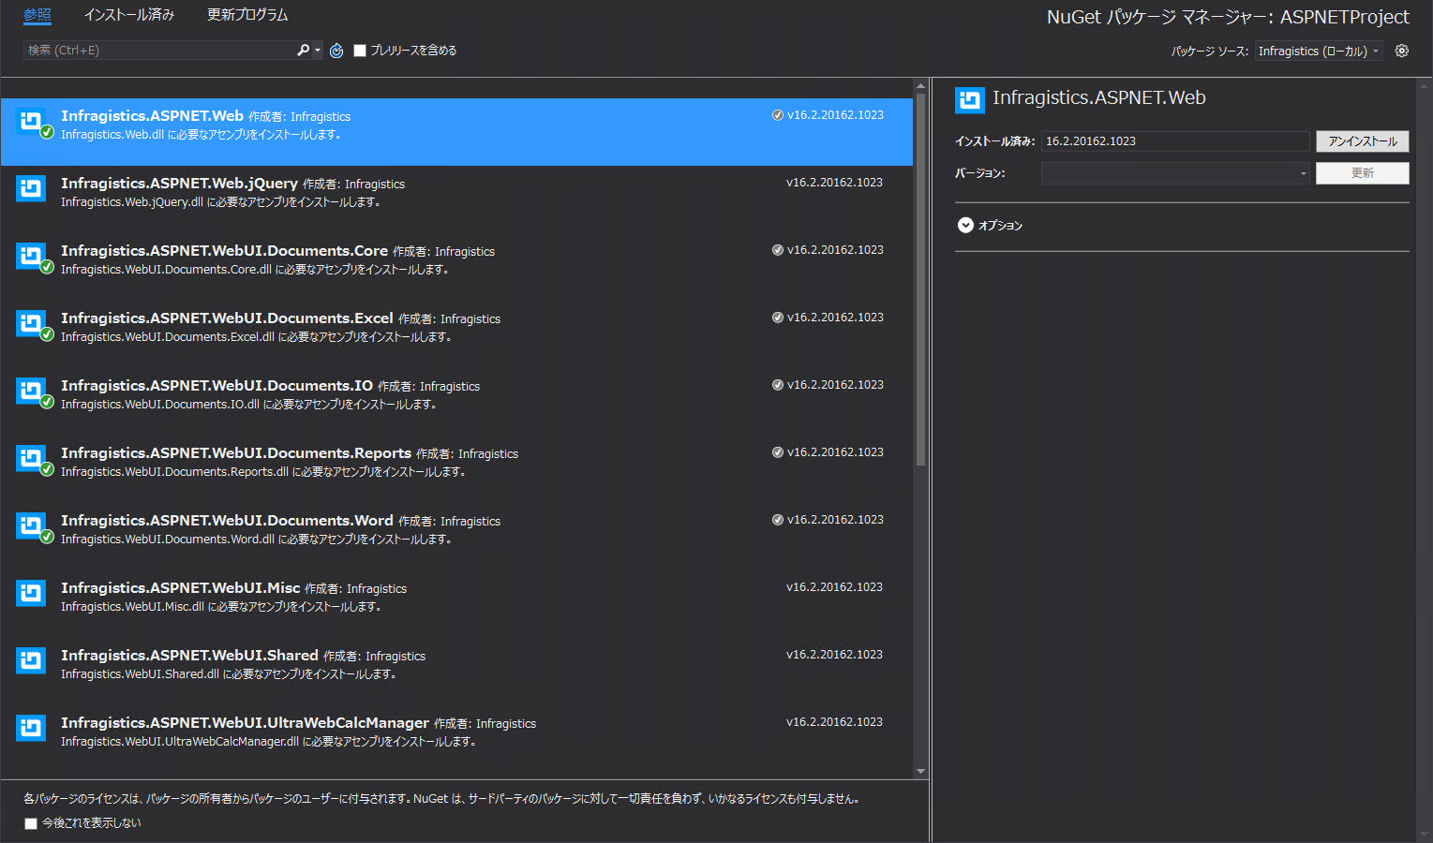Click the Infragistics.ASPNET.Web.jQuery package icon
The height and width of the screenshot is (843, 1433).
[31, 188]
